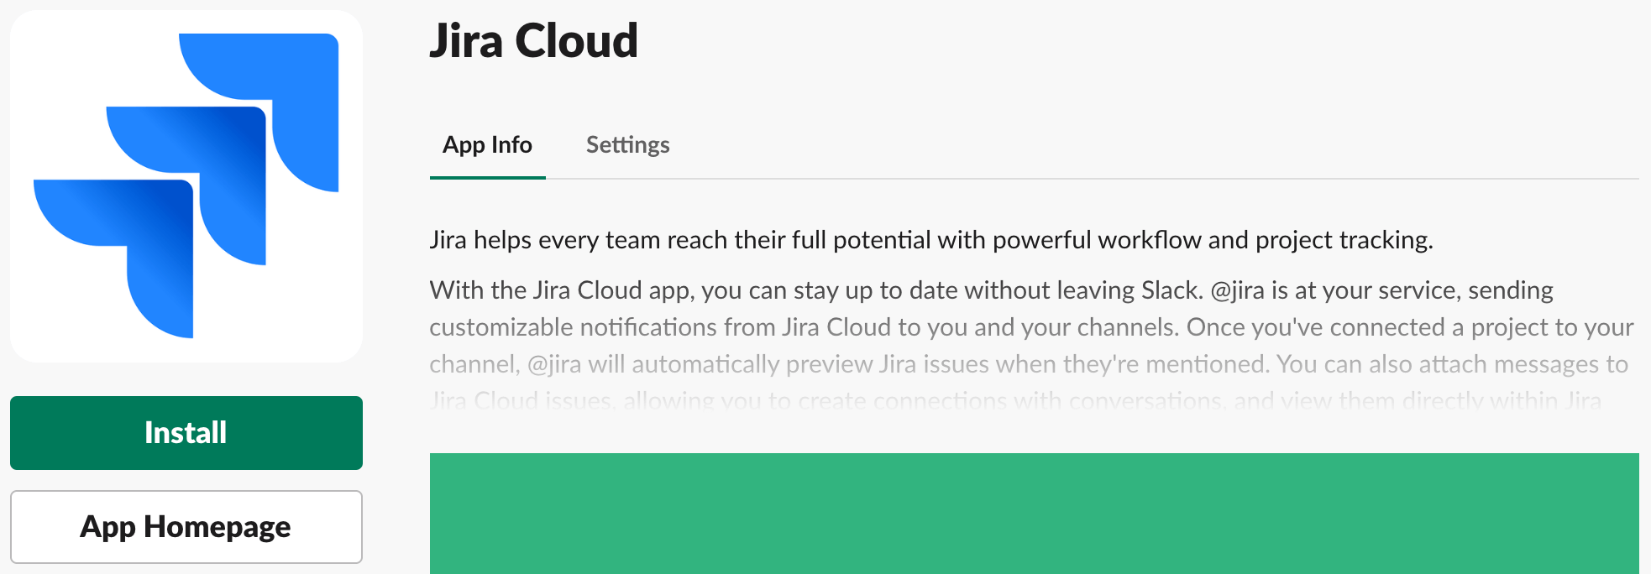Select the App Info tab
1651x574 pixels.
(x=487, y=144)
